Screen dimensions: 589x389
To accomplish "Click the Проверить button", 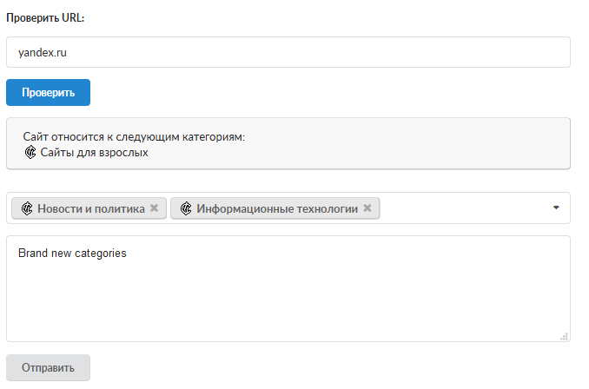I will (48, 92).
